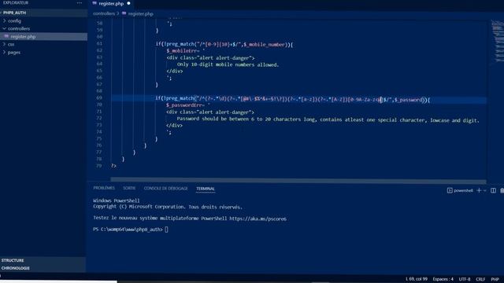The image size is (504, 283).
Task: Change line endings via CRLF
Action: tap(480, 279)
